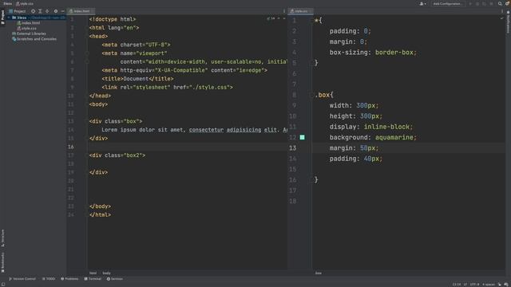Open the Problems tool window
This screenshot has width=511, height=287.
69,279
